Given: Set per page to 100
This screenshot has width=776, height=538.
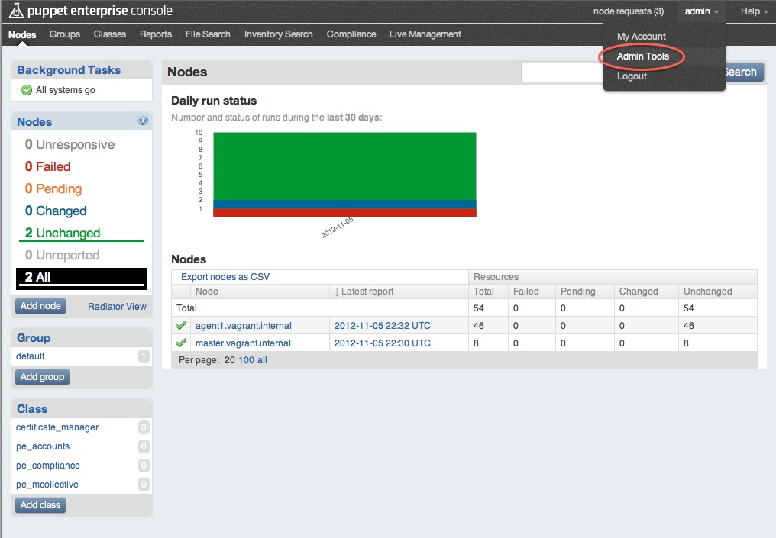Looking at the screenshot, I should tap(246, 360).
